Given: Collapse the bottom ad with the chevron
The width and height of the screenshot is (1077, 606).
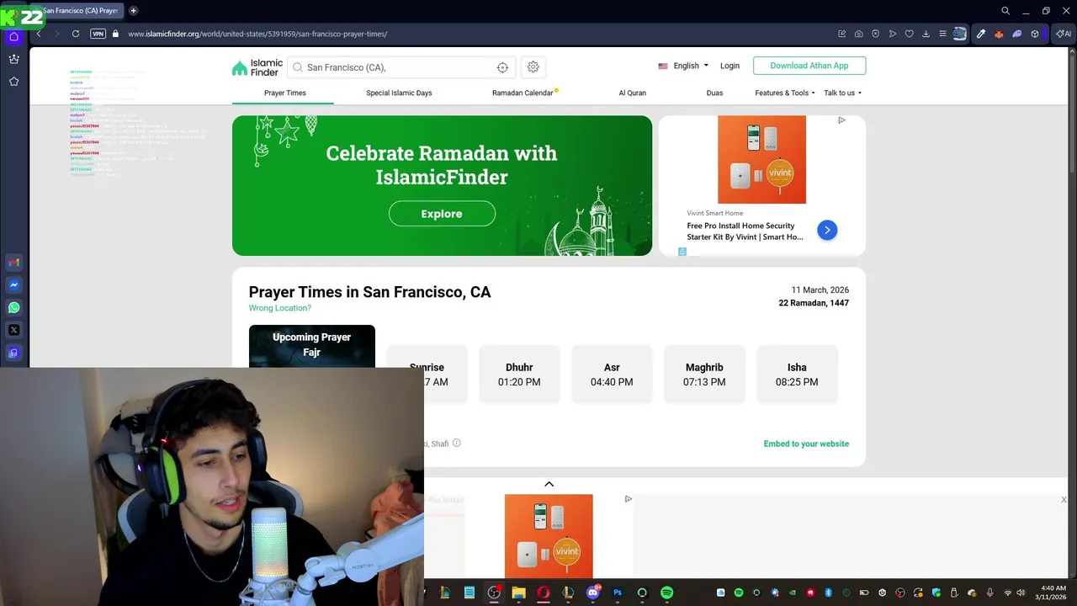Looking at the screenshot, I should click(549, 484).
